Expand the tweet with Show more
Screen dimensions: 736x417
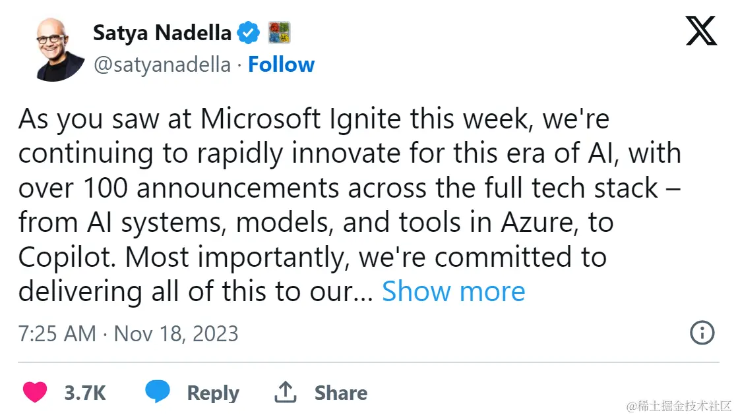coord(453,291)
